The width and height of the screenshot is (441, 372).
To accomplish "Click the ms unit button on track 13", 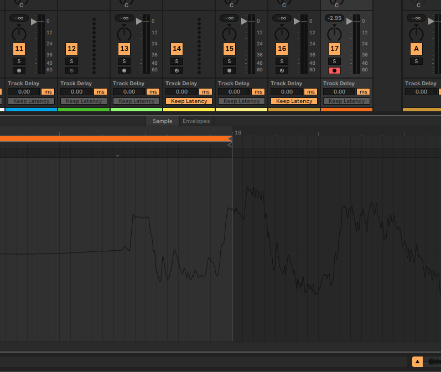I will [153, 92].
